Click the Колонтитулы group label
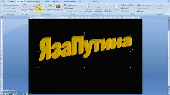This screenshot has height=95, width=170. tap(98, 14)
